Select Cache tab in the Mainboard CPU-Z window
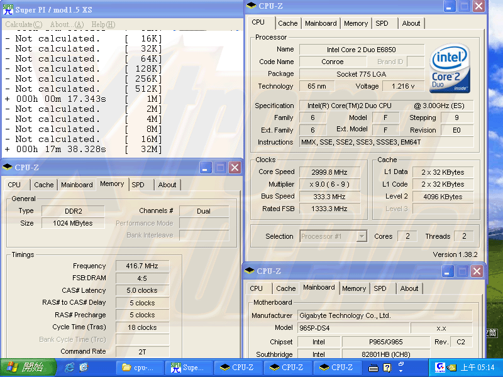 [286, 288]
